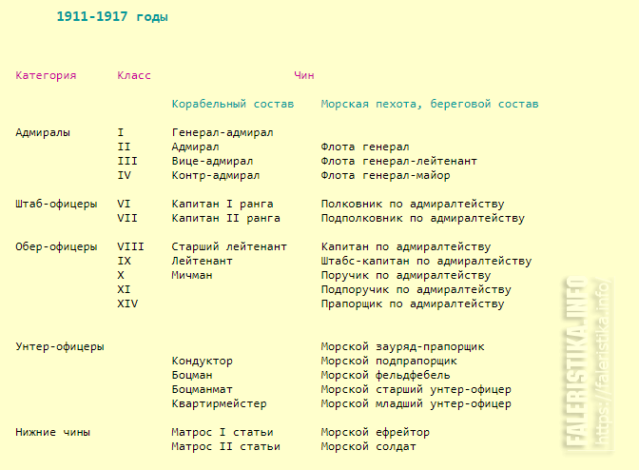639x470 pixels.
Task: Click "Морской зауряд-прапорщик" entry
Action: pos(403,346)
